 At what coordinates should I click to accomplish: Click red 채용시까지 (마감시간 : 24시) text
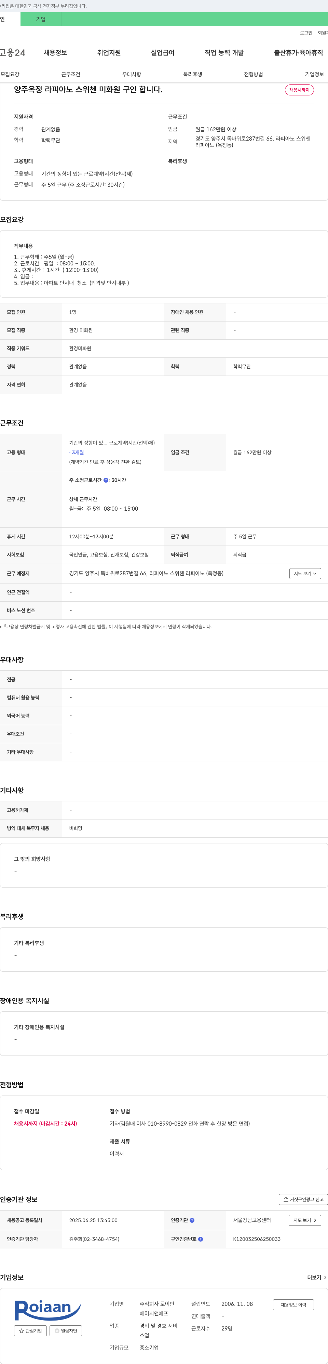point(45,1123)
